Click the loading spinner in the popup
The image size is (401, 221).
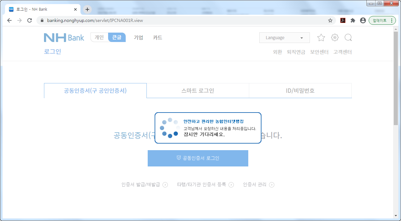[170, 128]
